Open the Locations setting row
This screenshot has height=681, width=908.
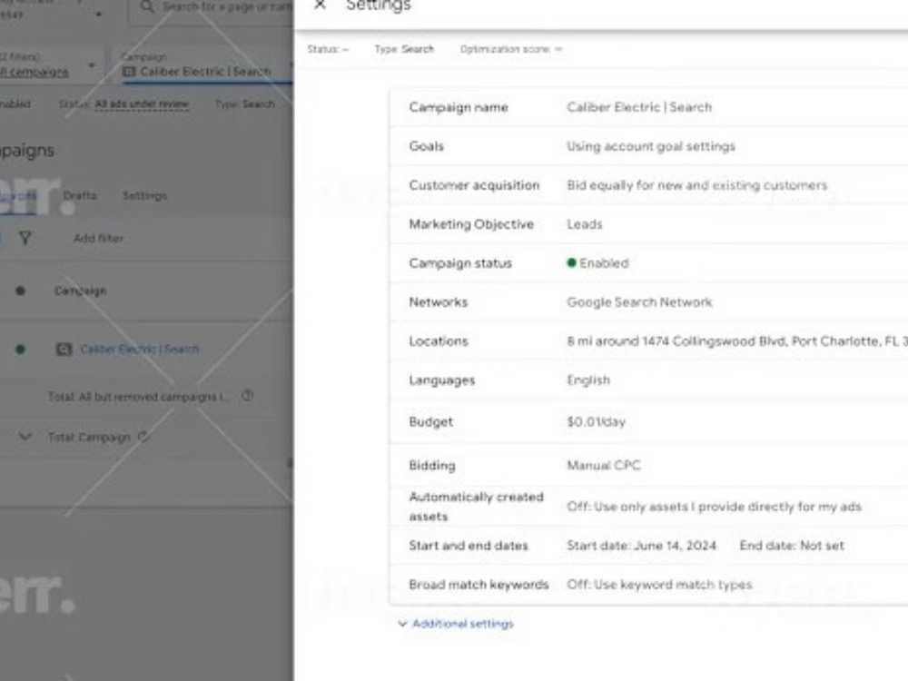click(x=648, y=341)
